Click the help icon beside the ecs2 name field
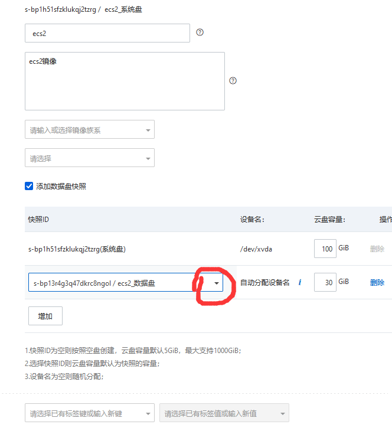Viewport: 392px width, 431px height. coord(200,32)
